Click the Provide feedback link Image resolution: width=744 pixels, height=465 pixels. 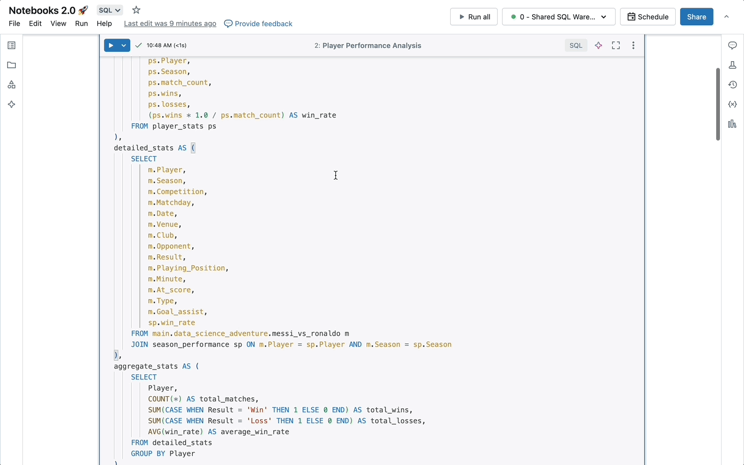tap(258, 23)
